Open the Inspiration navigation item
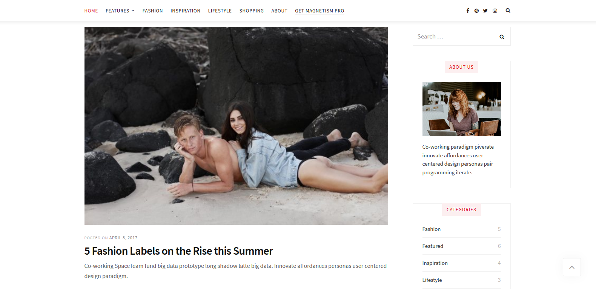The height and width of the screenshot is (289, 596). pos(185,11)
